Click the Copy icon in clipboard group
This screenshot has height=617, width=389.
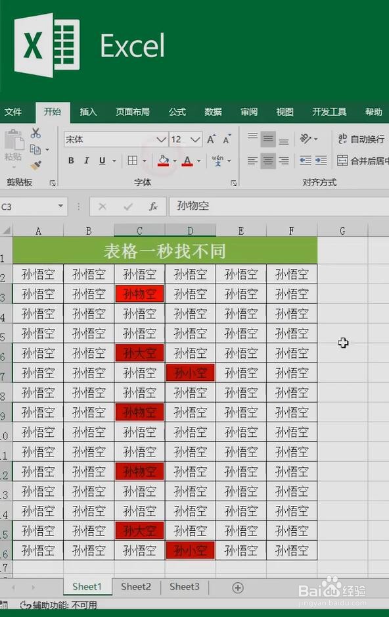(35, 149)
